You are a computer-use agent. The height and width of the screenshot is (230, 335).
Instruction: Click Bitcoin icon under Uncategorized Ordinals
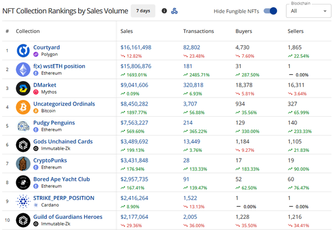(36, 111)
